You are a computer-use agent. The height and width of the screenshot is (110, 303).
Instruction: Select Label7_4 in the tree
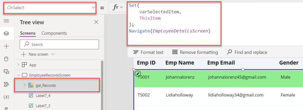43,96
